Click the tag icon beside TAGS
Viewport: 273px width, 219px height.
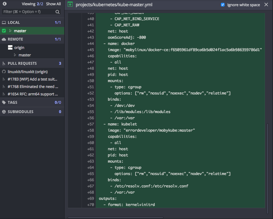(x=4, y=103)
